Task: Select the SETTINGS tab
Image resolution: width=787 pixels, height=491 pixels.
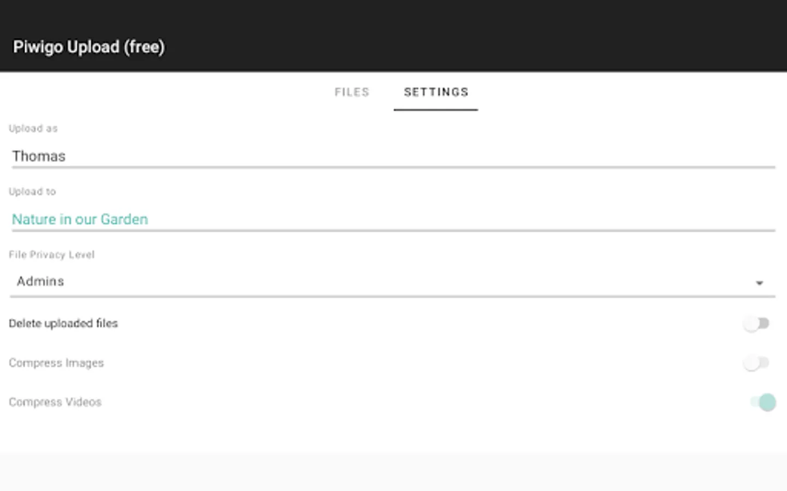Action: [x=436, y=92]
